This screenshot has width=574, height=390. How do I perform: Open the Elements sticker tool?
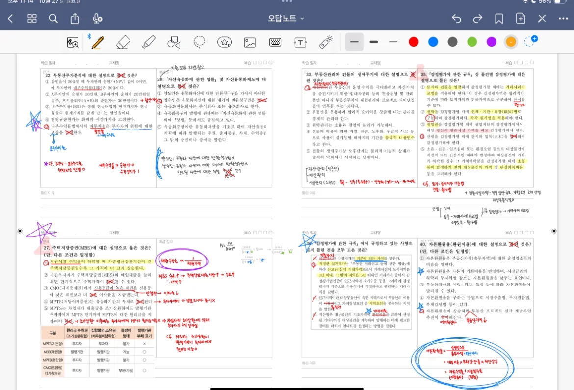224,42
